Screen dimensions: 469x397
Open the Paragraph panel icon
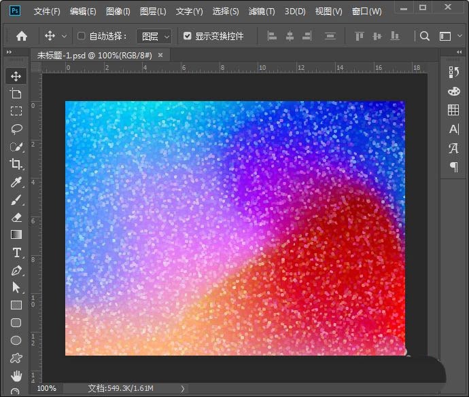click(x=453, y=167)
